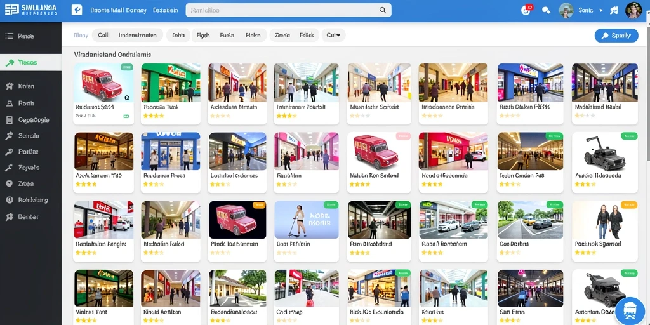The image size is (650, 325).
Task: Click the blue Spmily button
Action: (x=616, y=36)
